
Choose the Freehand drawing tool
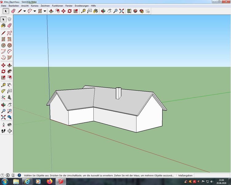pos(10,33)
